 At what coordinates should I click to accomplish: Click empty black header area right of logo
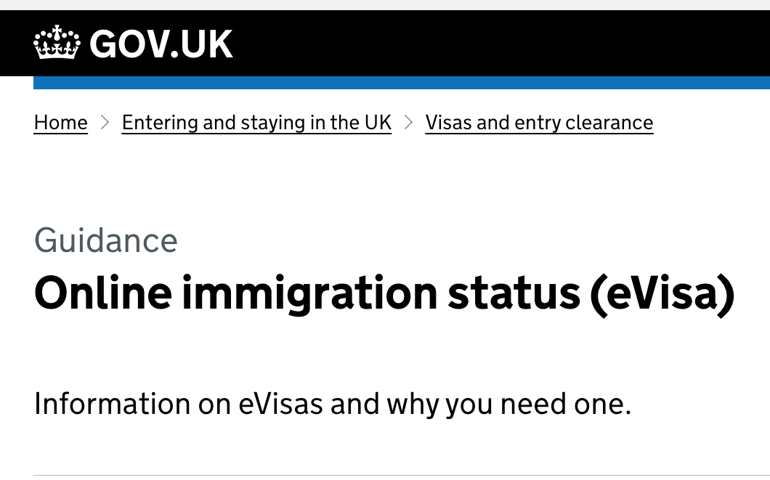[501, 43]
